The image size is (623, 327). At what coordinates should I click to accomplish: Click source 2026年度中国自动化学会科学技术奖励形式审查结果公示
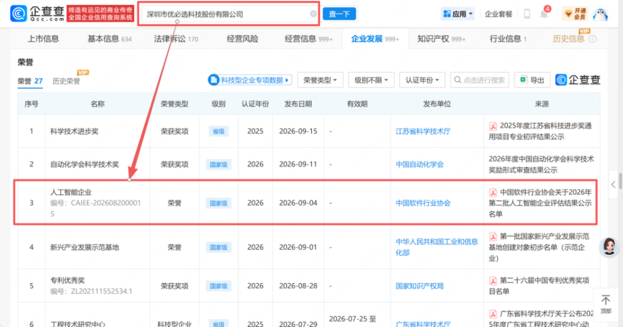pyautogui.click(x=541, y=164)
